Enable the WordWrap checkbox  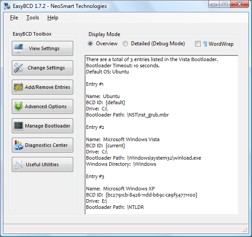point(198,44)
